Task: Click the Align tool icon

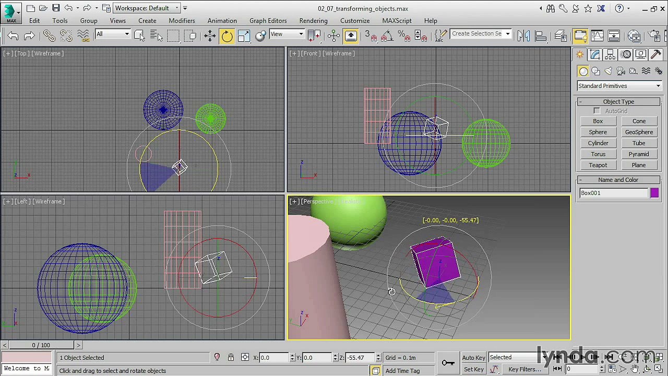Action: 541,36
